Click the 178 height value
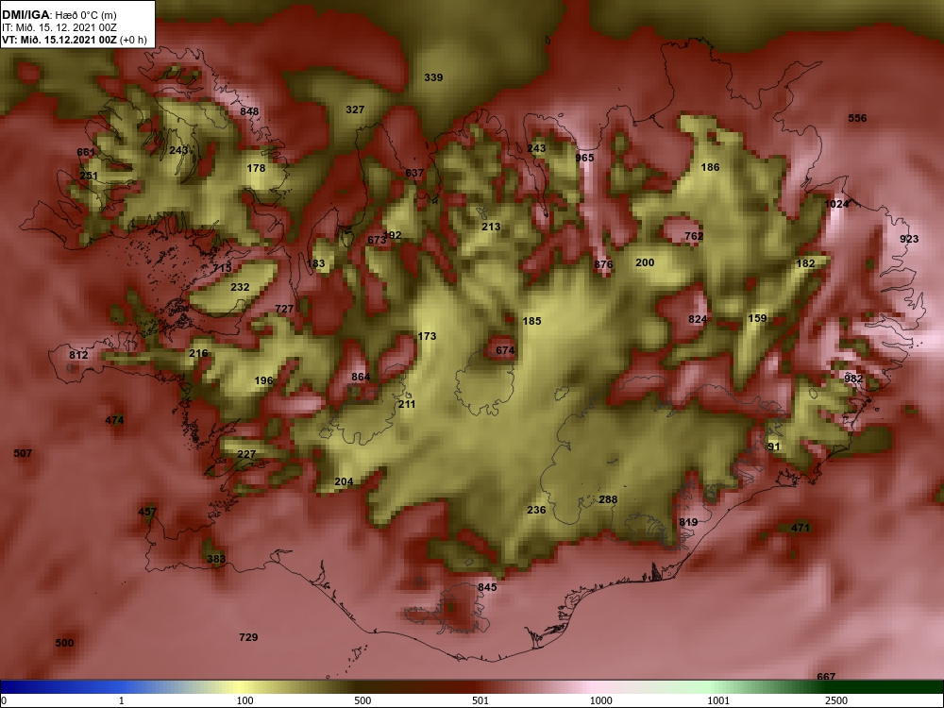This screenshot has width=944, height=708. point(256,168)
